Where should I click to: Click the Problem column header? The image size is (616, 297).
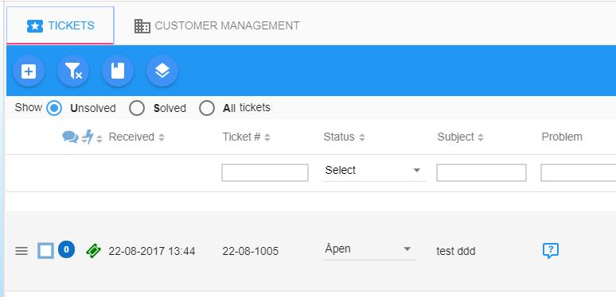click(x=562, y=137)
